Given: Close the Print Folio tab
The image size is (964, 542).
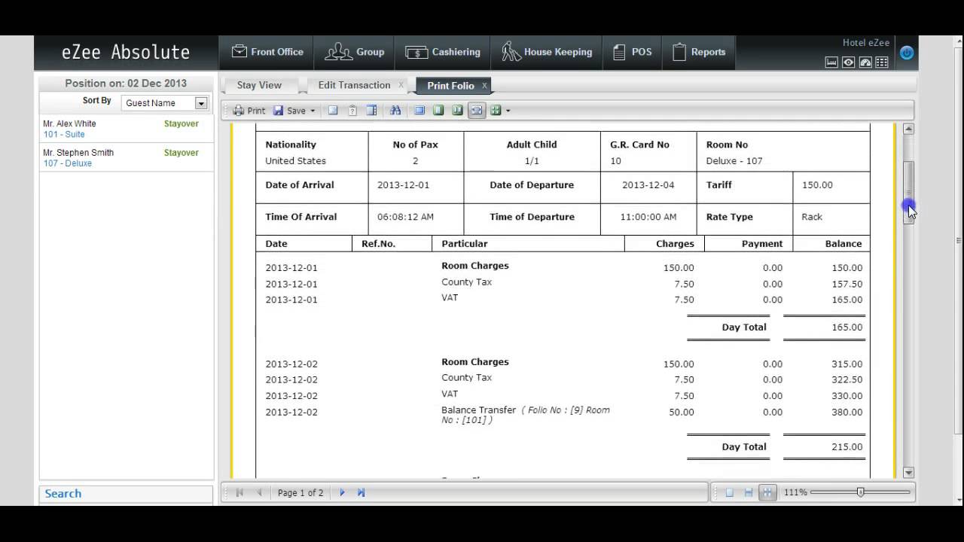Looking at the screenshot, I should coord(484,86).
